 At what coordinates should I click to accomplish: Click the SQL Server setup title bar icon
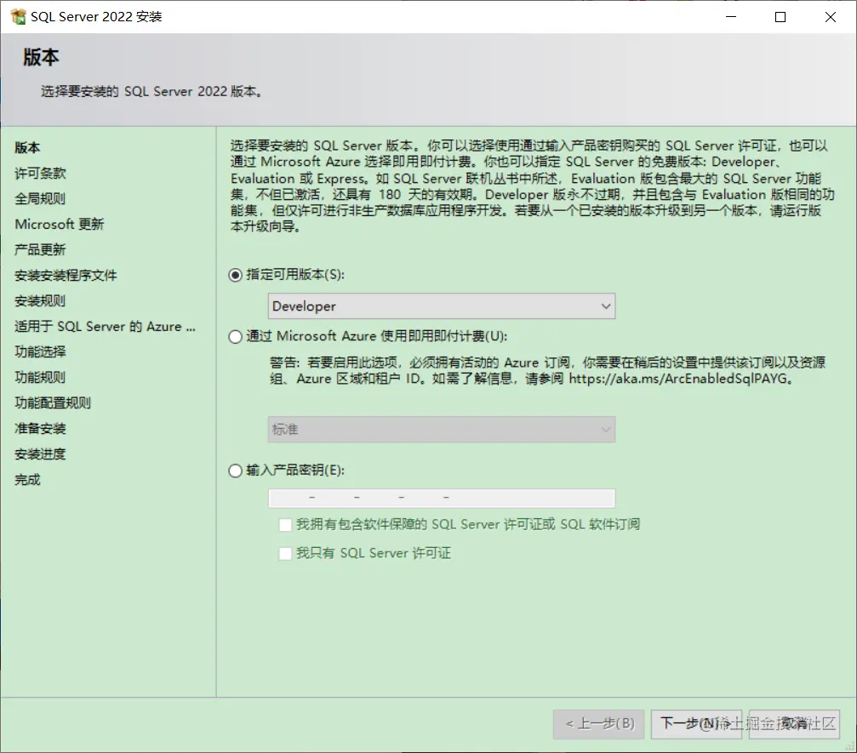(x=18, y=16)
